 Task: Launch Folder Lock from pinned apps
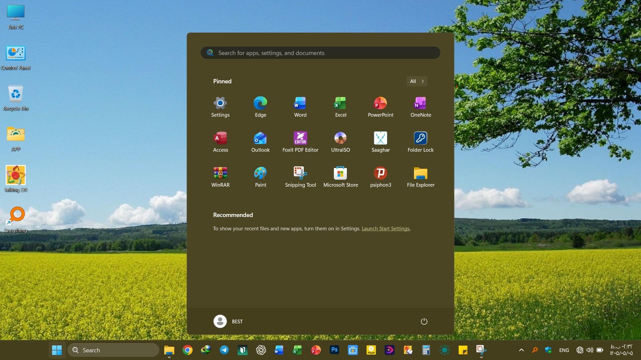point(421,142)
